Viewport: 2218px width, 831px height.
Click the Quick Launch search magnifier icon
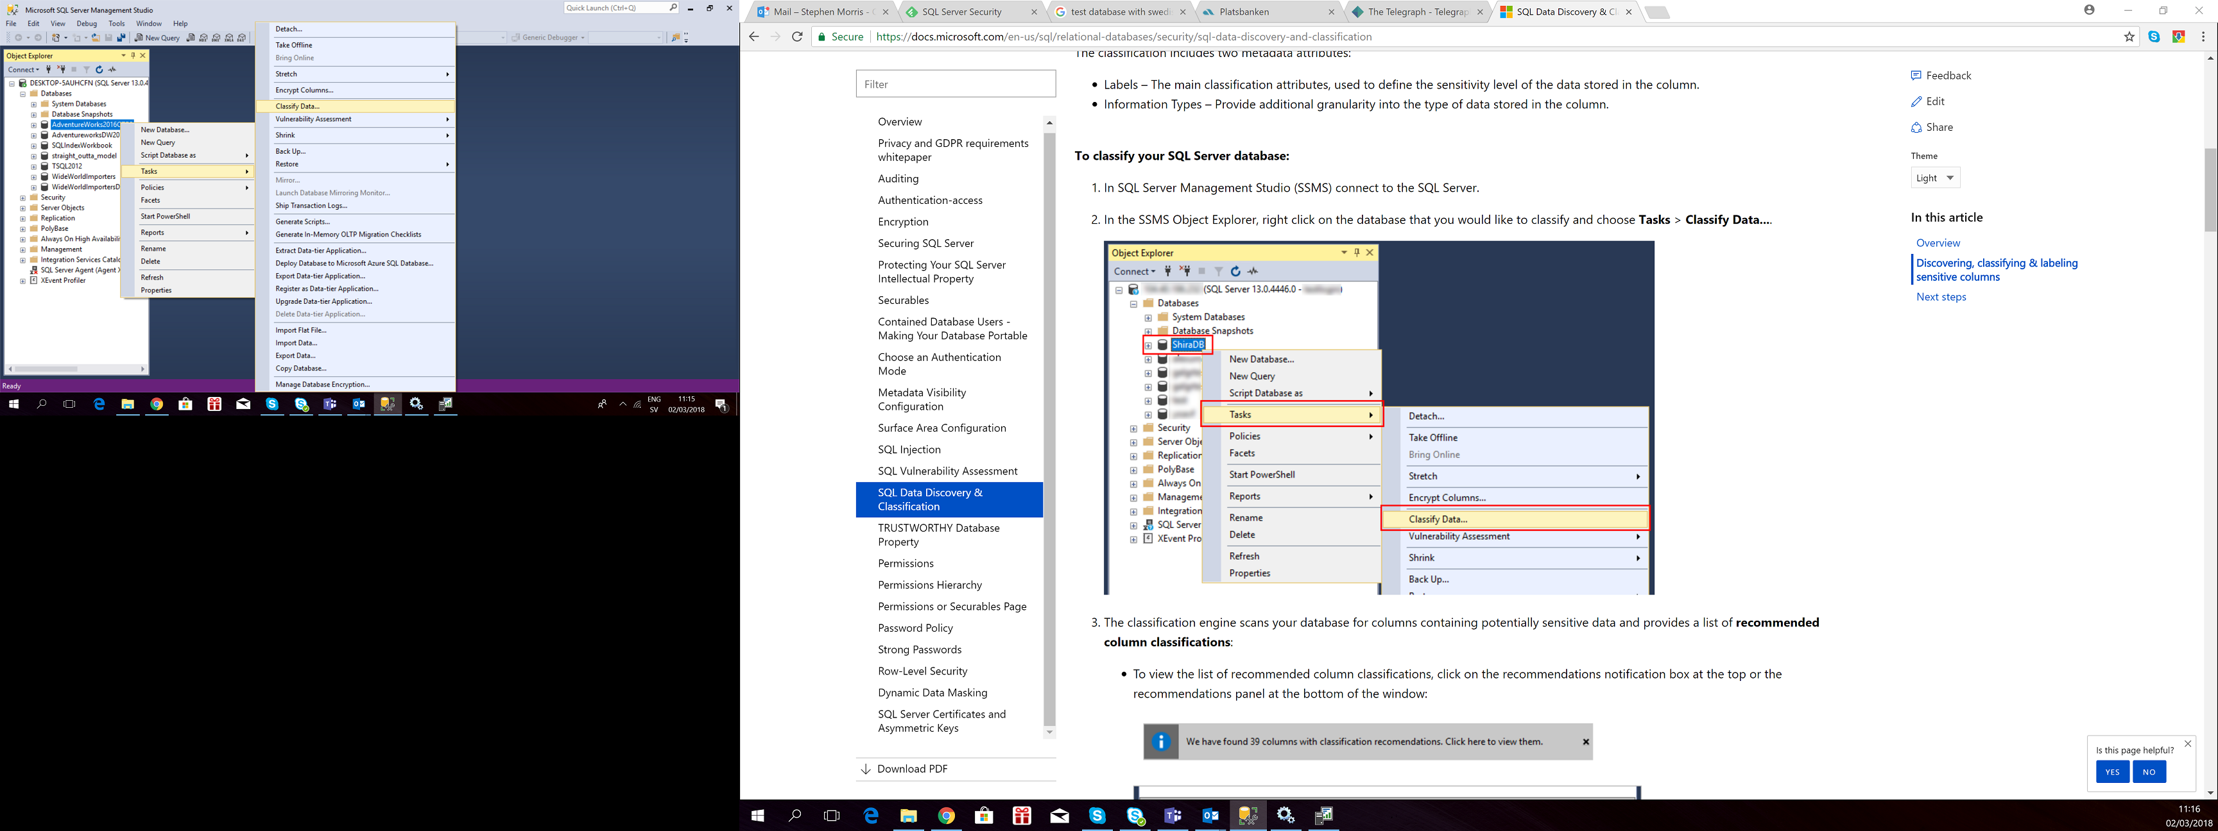point(673,8)
